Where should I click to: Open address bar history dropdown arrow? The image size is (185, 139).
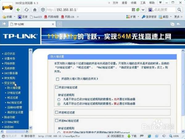(143, 10)
